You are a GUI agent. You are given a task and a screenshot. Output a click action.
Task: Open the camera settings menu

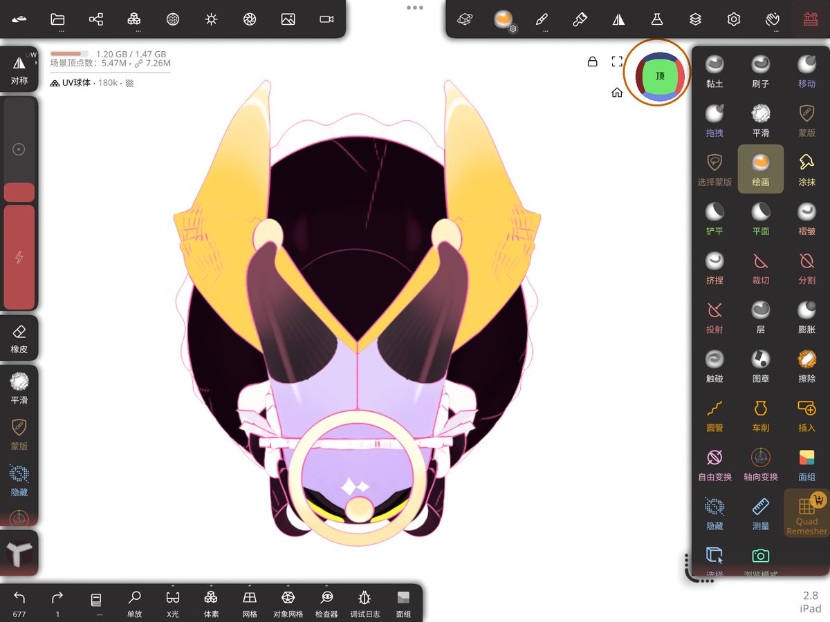[x=326, y=19]
